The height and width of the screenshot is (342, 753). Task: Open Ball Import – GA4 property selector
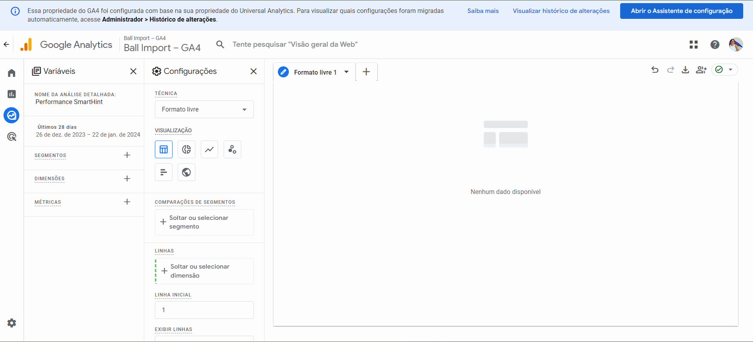162,44
